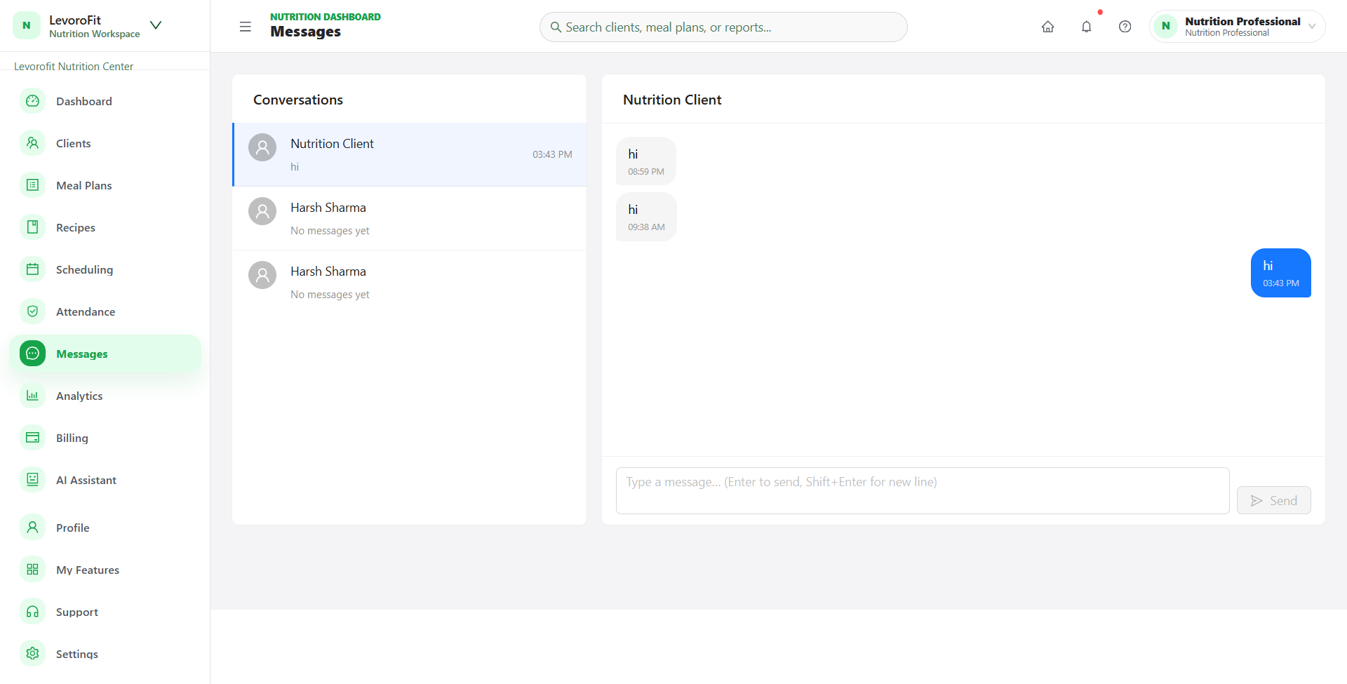
Task: Click the Conversations panel heading
Action: (298, 100)
